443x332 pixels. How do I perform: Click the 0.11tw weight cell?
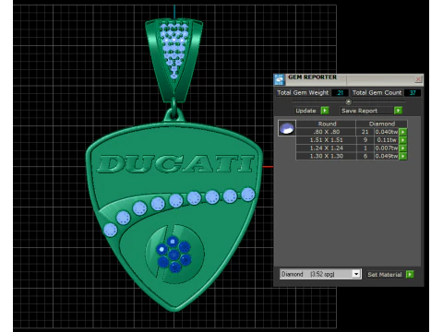387,140
